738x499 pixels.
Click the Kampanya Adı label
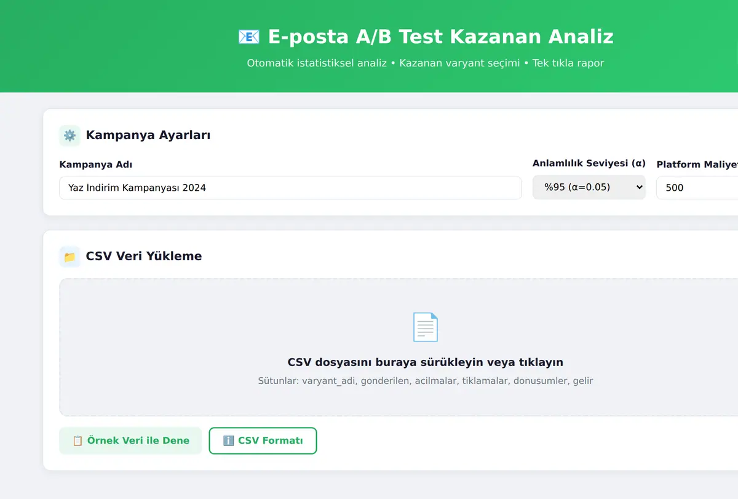pos(96,165)
